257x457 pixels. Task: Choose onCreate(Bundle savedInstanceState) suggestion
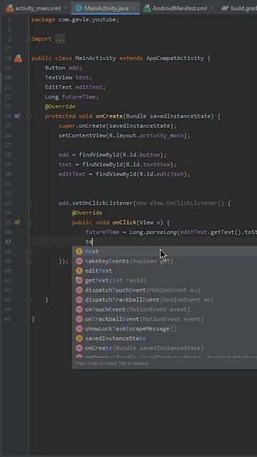[x=165, y=348]
